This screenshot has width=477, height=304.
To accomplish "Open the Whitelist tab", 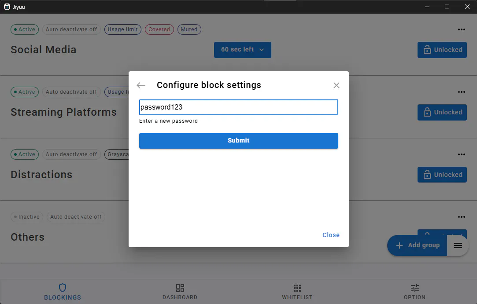I will click(x=297, y=292).
